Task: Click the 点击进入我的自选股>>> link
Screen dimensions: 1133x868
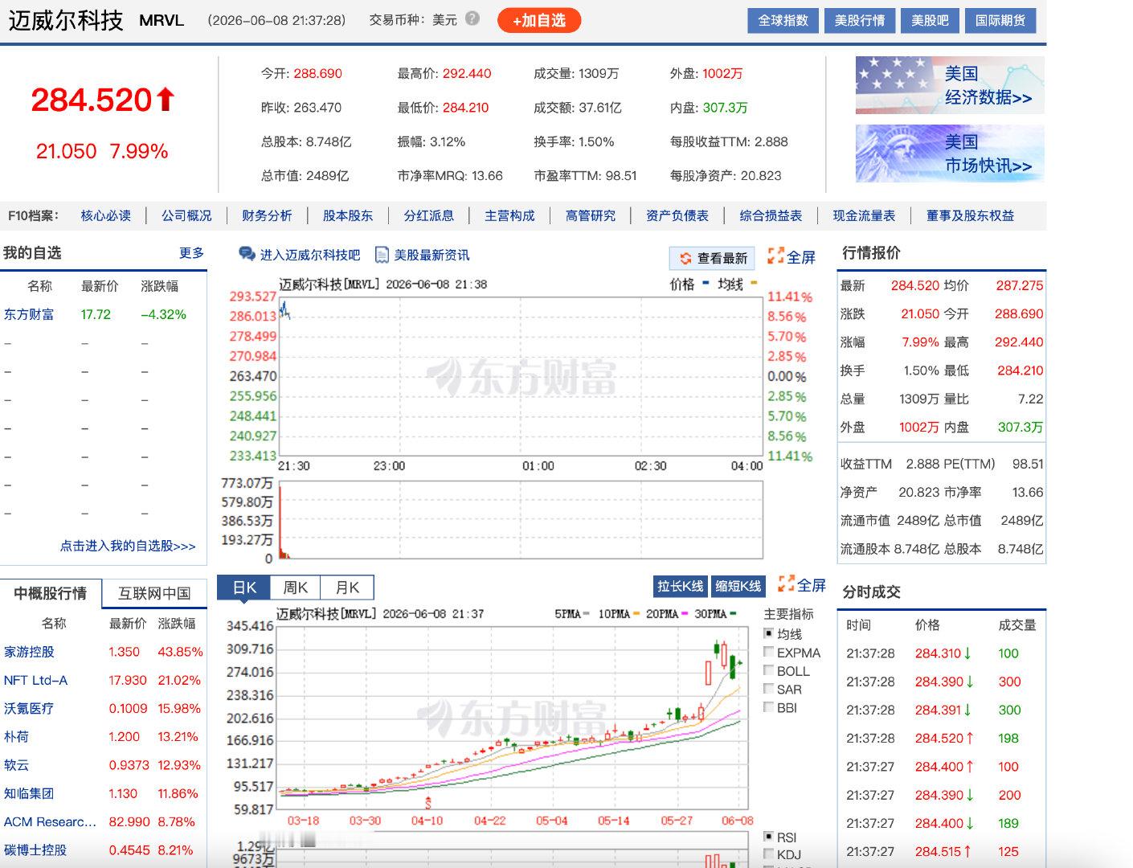Action: [x=128, y=546]
